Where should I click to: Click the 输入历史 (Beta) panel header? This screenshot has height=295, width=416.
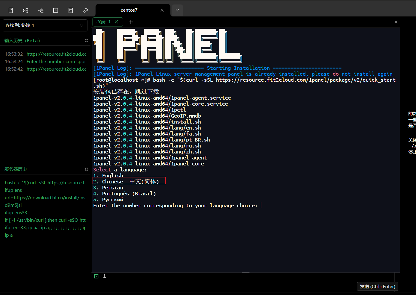click(22, 41)
